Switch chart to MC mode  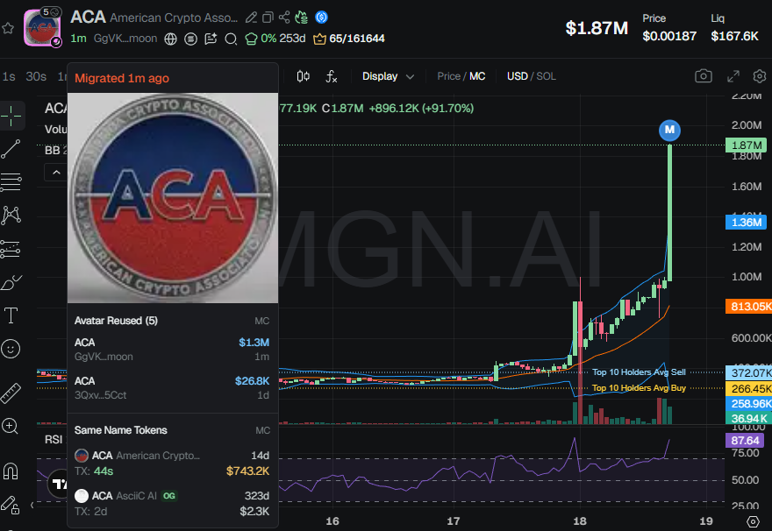pyautogui.click(x=477, y=76)
